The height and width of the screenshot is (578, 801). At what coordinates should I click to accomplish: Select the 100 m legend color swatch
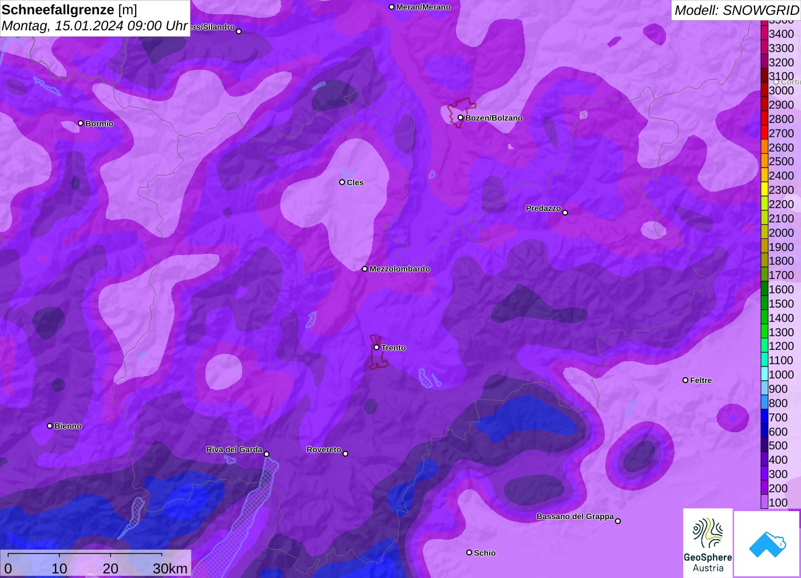[764, 503]
